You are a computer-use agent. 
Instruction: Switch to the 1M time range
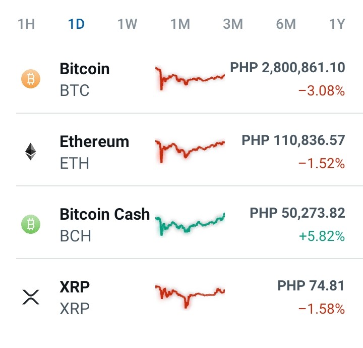[x=180, y=24]
